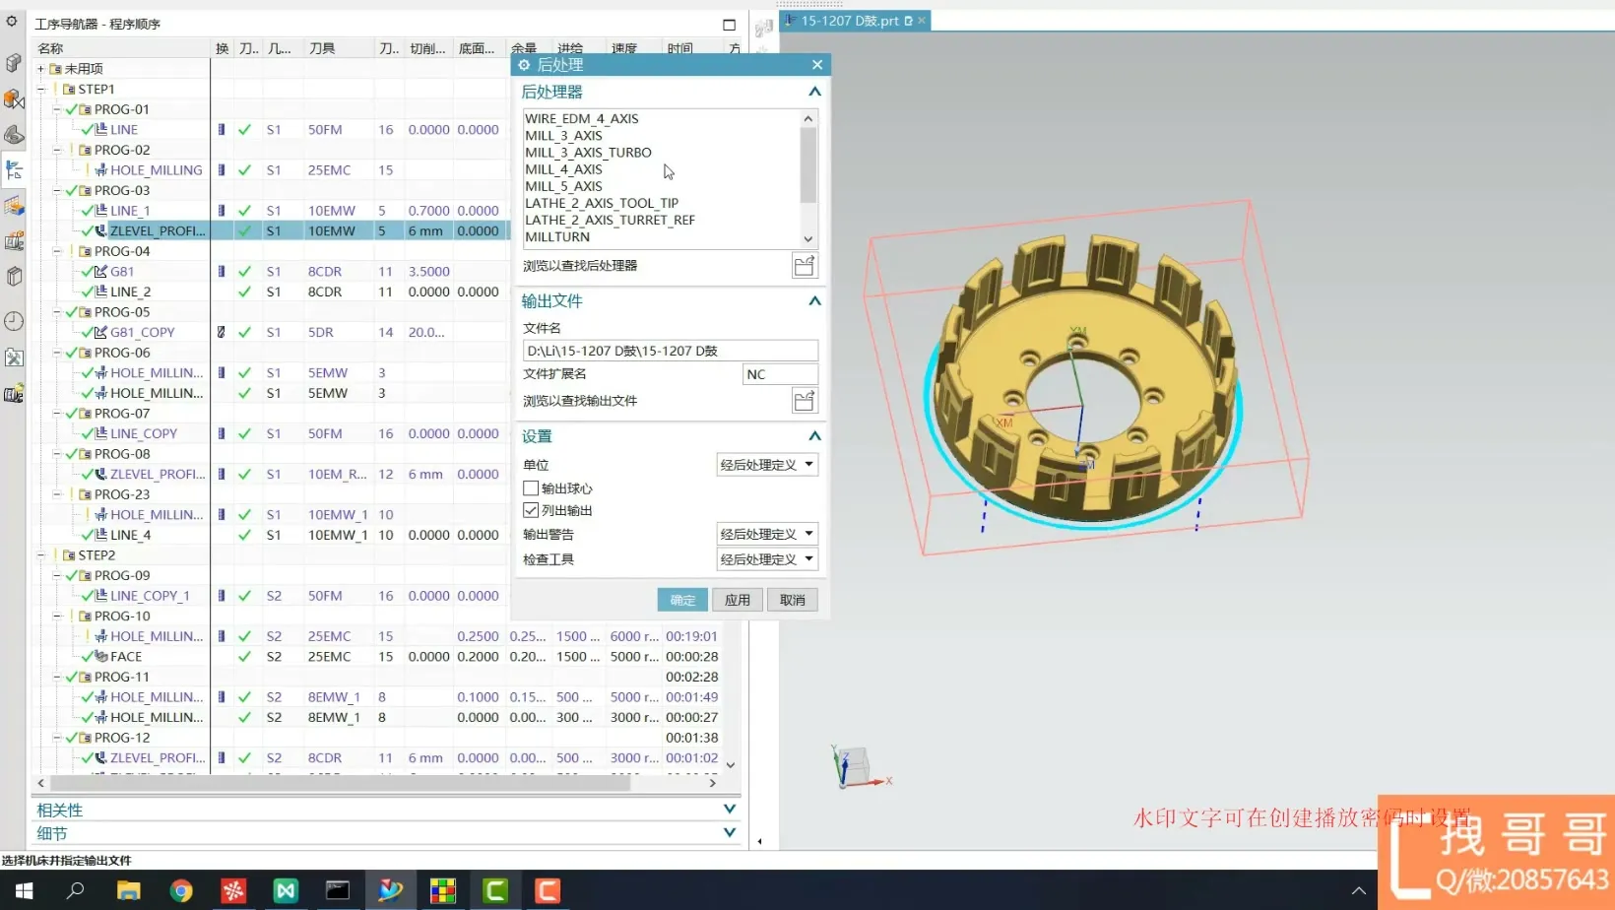Image resolution: width=1615 pixels, height=910 pixels.
Task: Collapse the 后处理器 section
Action: pyautogui.click(x=814, y=92)
